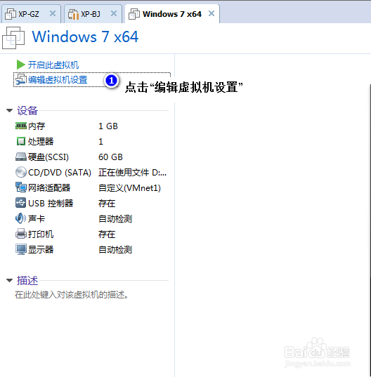Click the 内存 device label
The width and height of the screenshot is (371, 377).
click(x=37, y=126)
